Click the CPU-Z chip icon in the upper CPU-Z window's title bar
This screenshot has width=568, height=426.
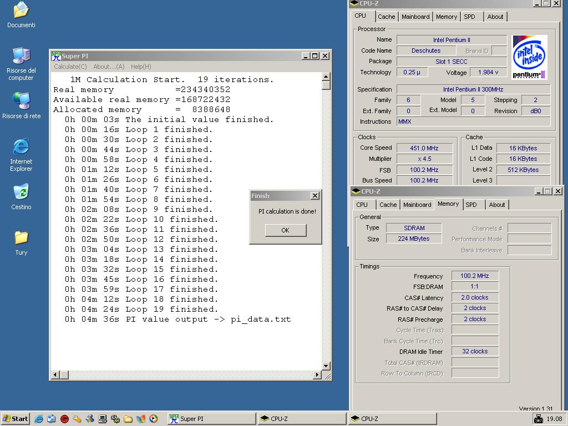pyautogui.click(x=354, y=3)
